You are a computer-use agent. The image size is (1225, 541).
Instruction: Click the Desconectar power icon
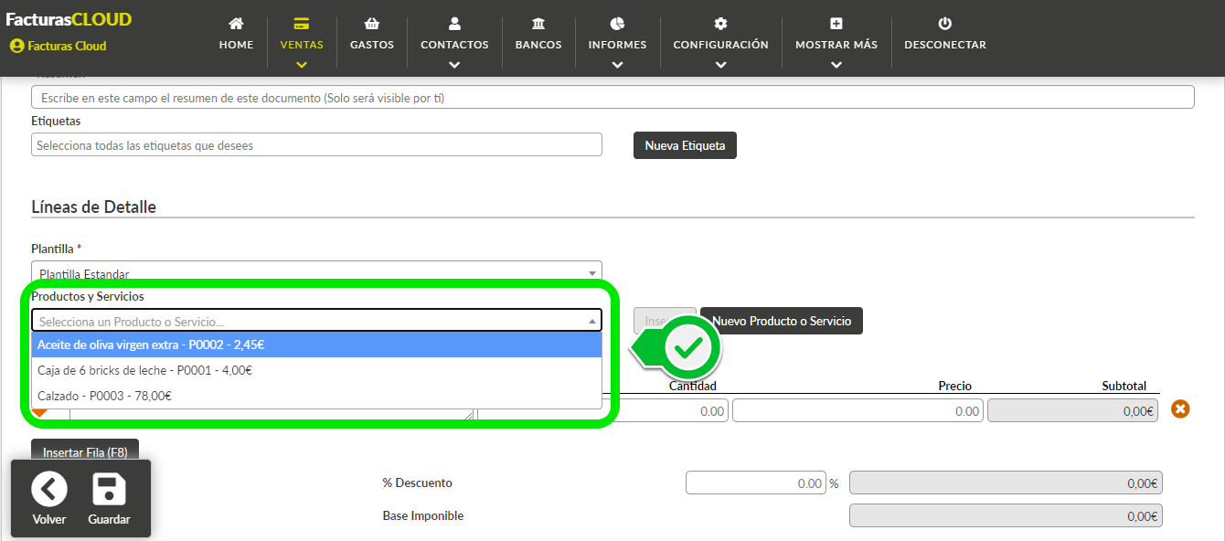tap(945, 24)
